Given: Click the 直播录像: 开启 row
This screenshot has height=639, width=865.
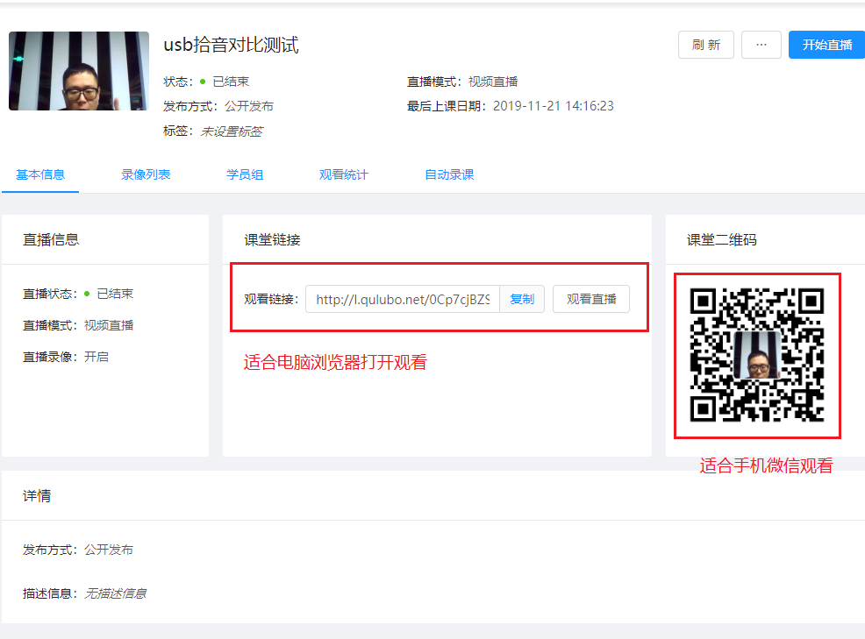Looking at the screenshot, I should (66, 357).
